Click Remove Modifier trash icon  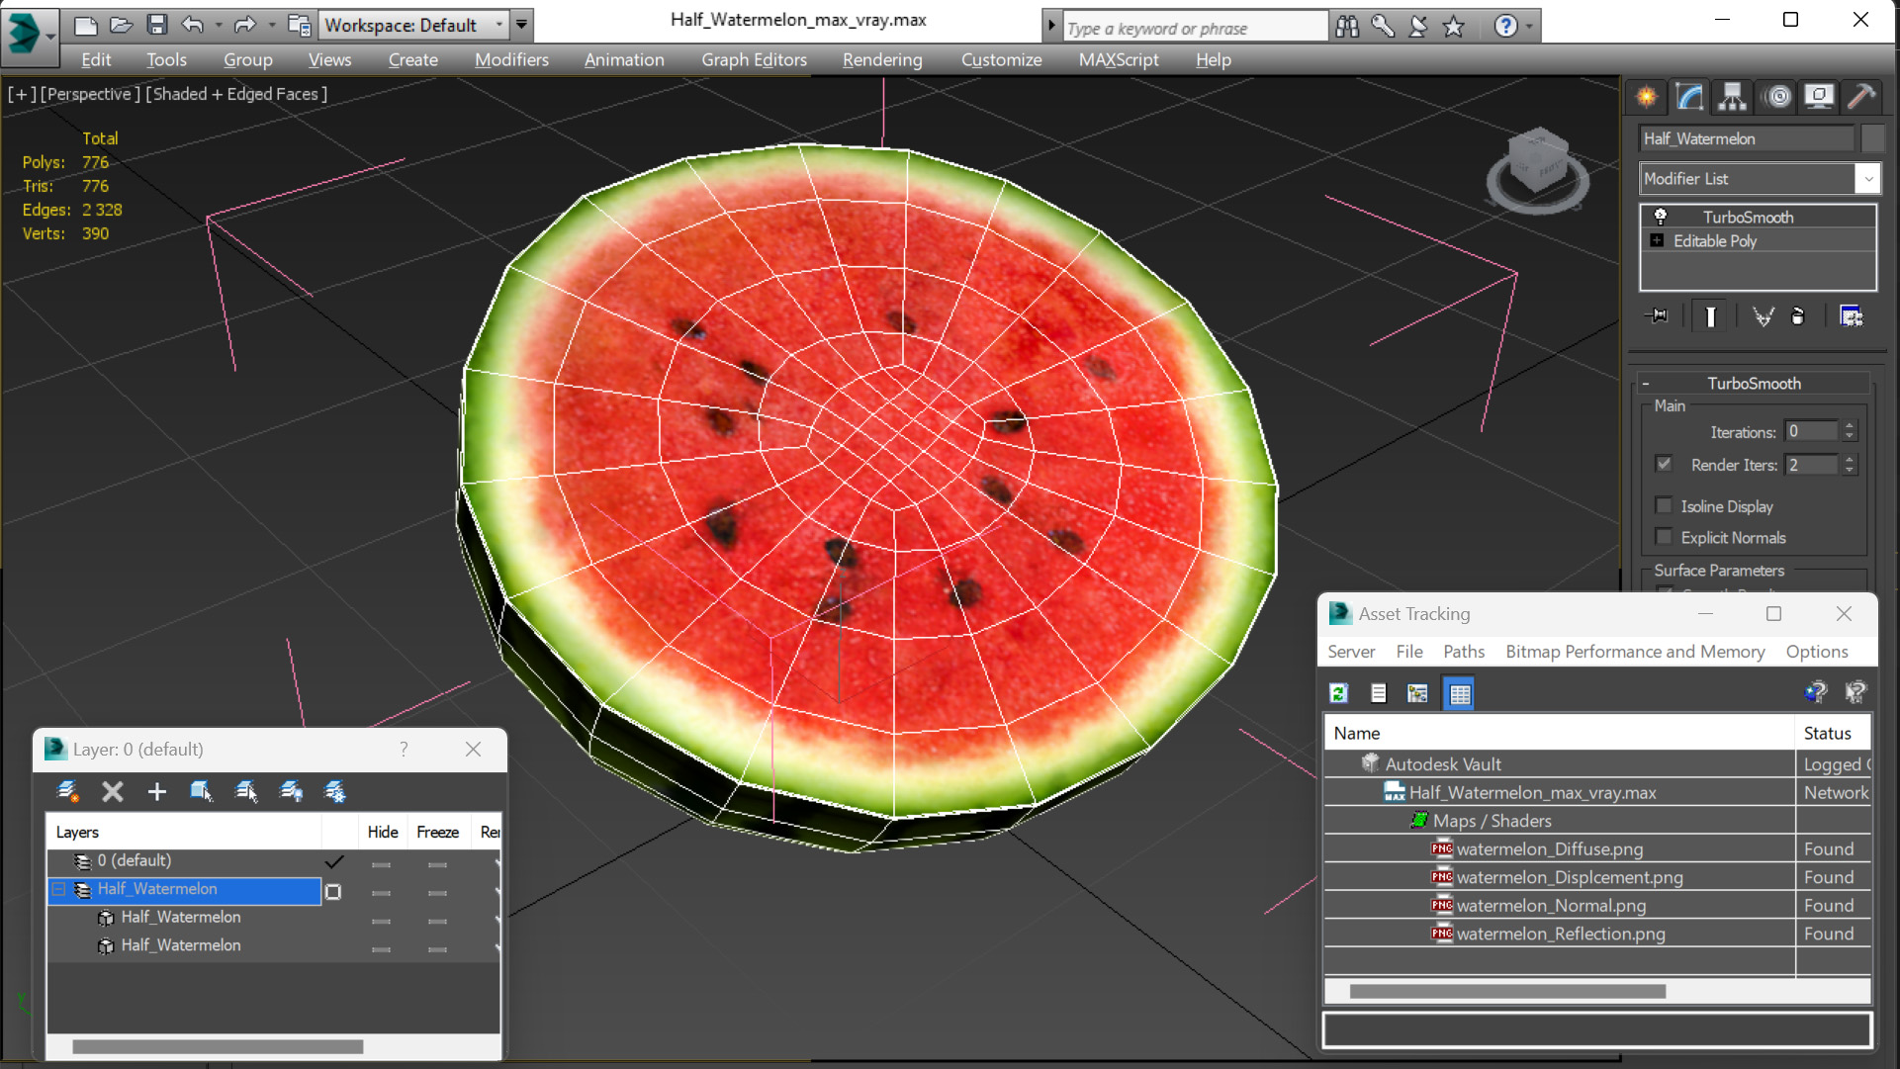click(1798, 316)
